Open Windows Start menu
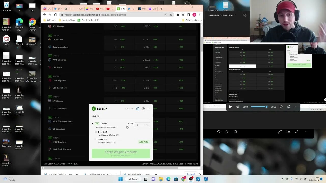326x183 pixels. point(120,179)
